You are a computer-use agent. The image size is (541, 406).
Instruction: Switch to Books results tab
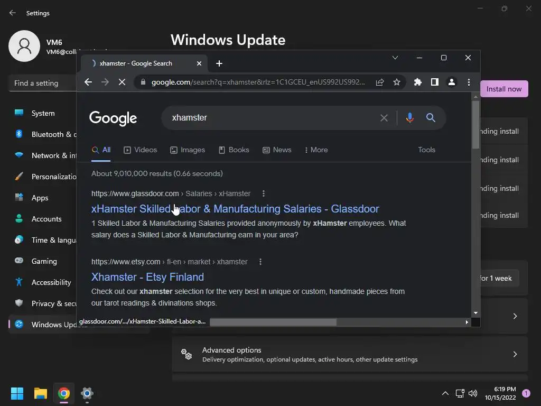click(234, 150)
